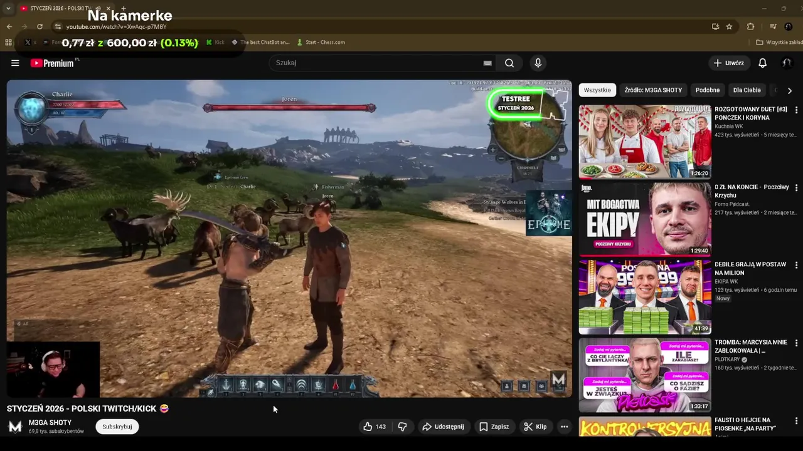Go back with browser back arrow

[x=9, y=26]
